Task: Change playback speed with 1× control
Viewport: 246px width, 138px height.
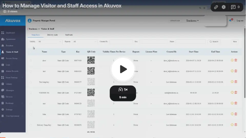Action: pyautogui.click(x=123, y=90)
